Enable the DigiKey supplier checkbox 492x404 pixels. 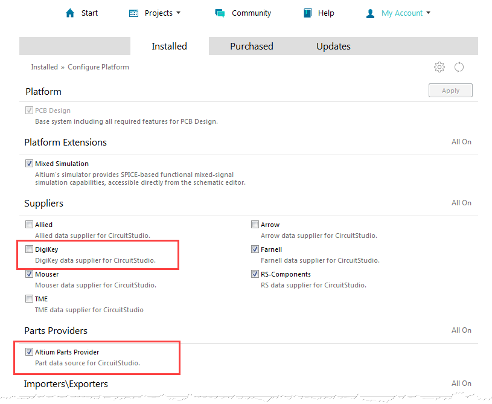[x=30, y=249]
